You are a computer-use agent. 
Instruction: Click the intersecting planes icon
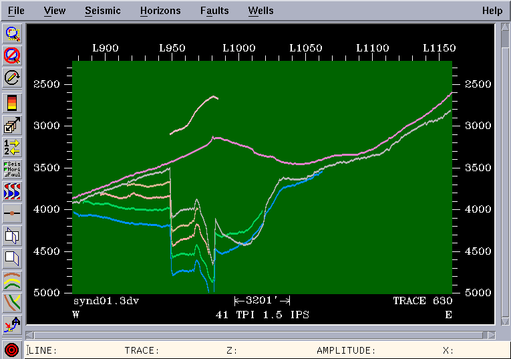(x=13, y=235)
